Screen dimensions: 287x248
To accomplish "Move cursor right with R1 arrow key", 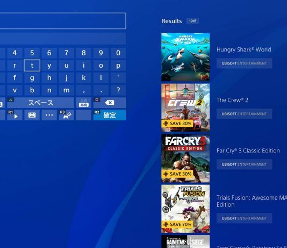I will 15,115.
